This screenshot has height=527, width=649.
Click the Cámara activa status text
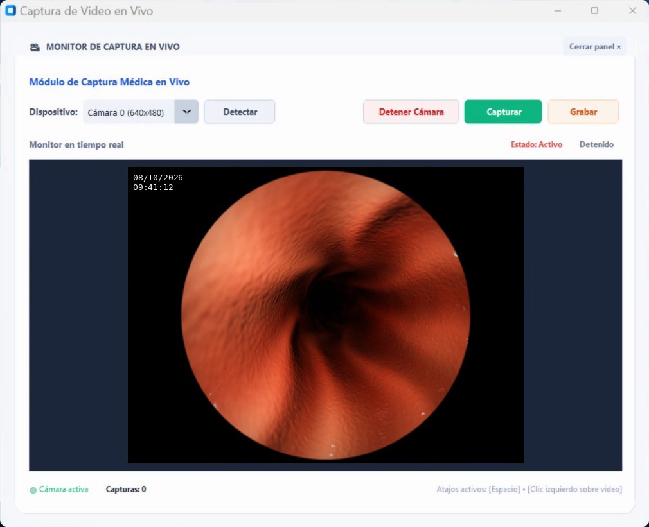64,489
